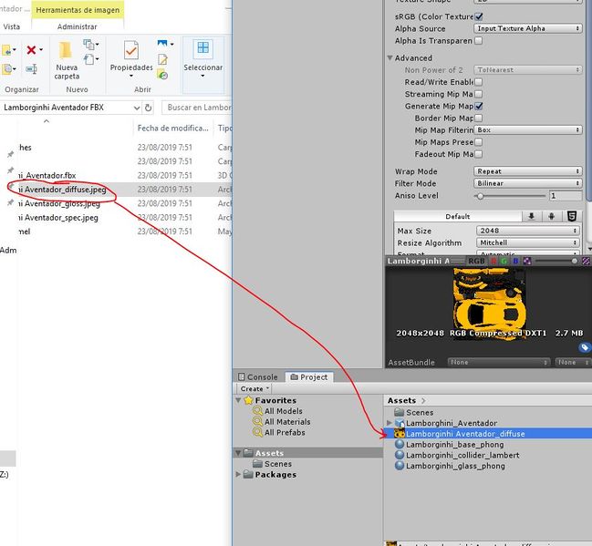Open the Create dropdown in Project panel
The height and width of the screenshot is (546, 592).
254,388
